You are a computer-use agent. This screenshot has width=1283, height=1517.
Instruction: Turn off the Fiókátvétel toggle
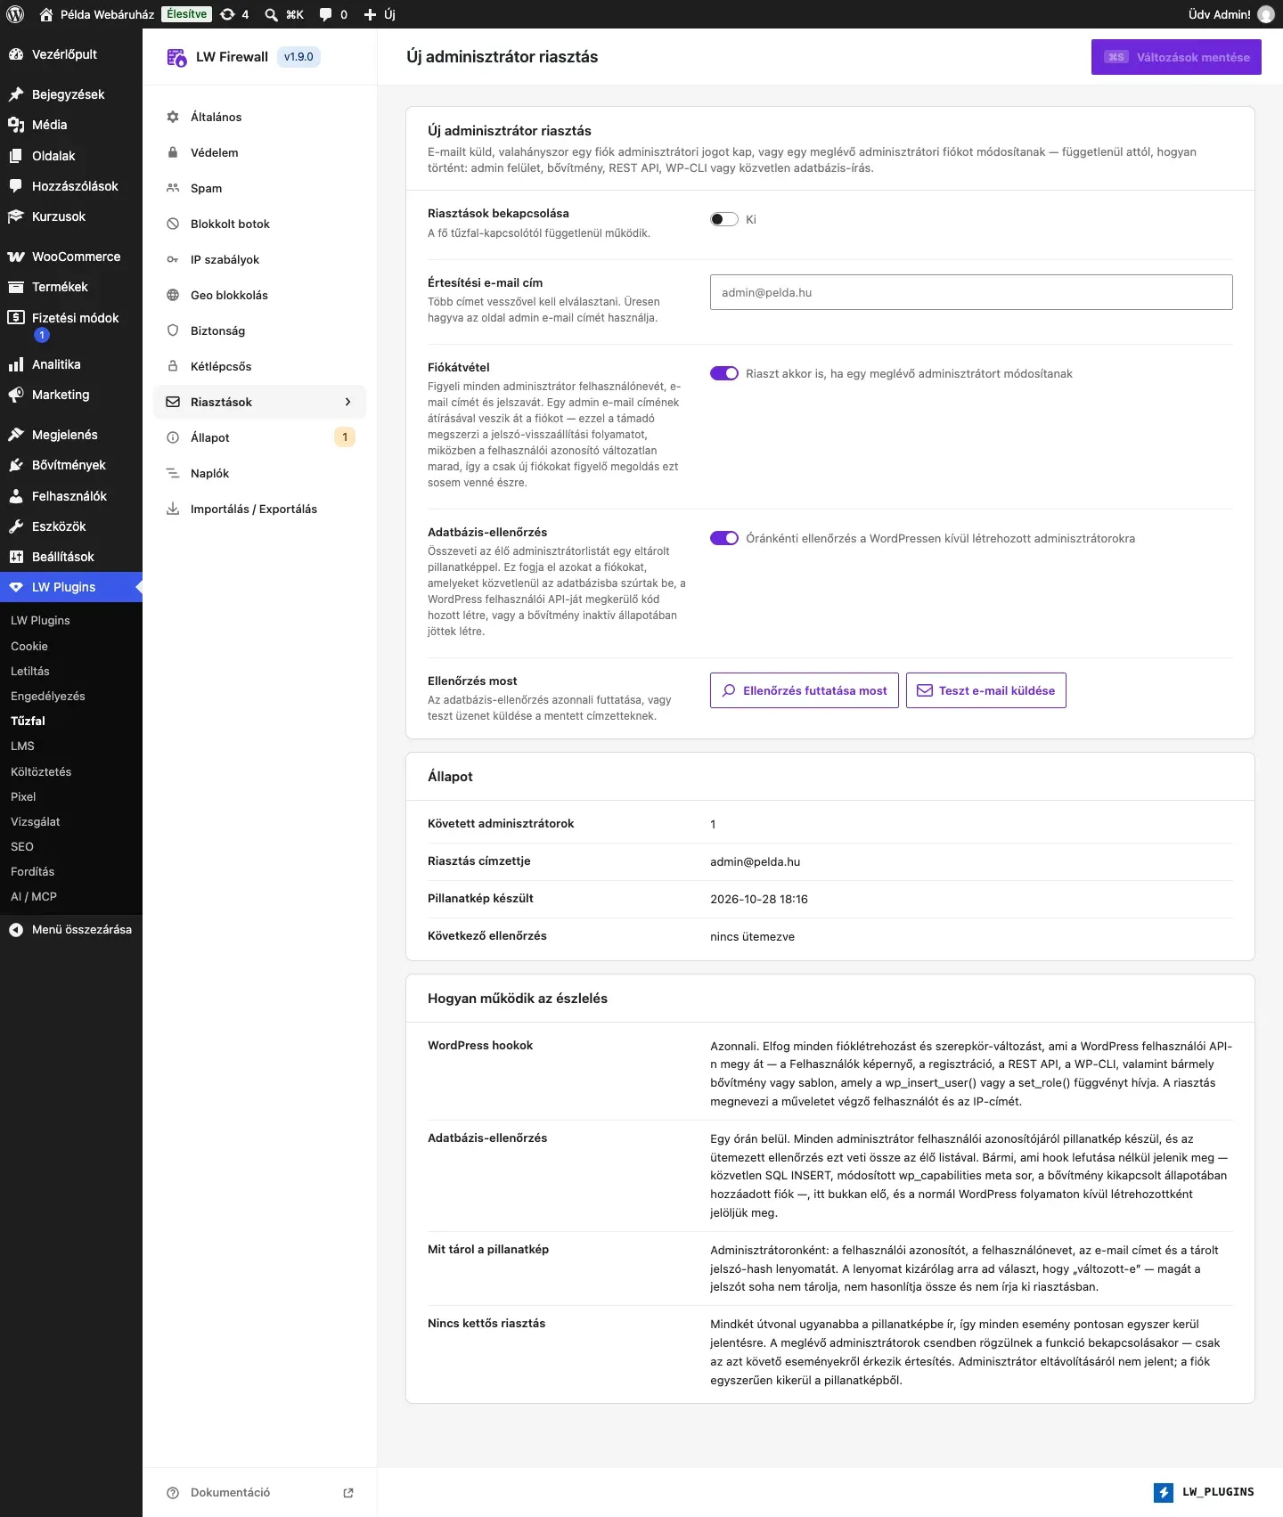click(x=724, y=373)
